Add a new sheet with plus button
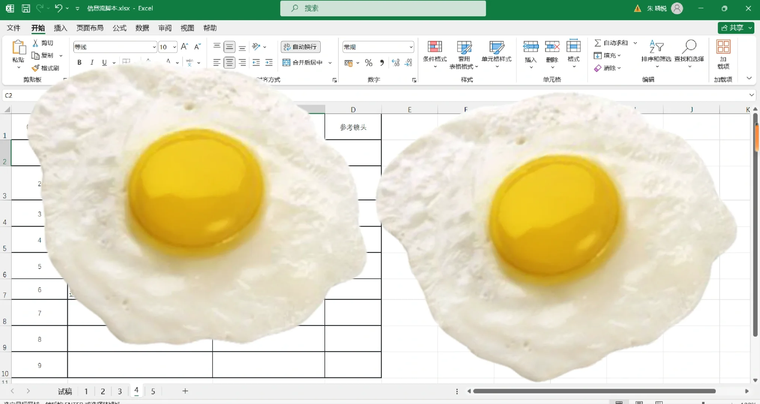This screenshot has height=404, width=760. click(x=185, y=391)
